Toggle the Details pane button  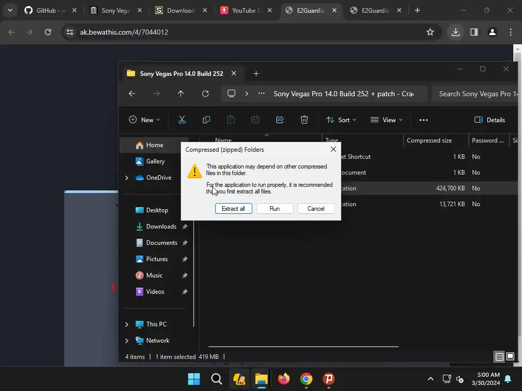coord(490,120)
